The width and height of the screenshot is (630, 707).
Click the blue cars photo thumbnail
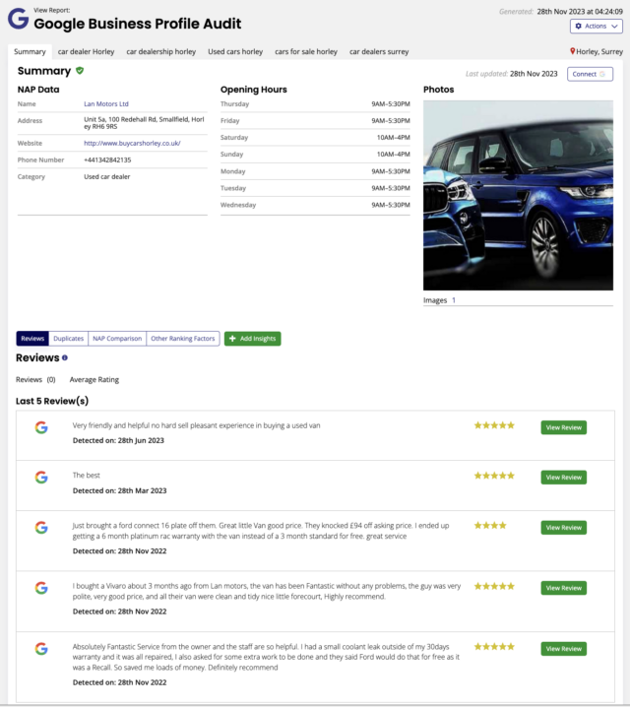(518, 195)
